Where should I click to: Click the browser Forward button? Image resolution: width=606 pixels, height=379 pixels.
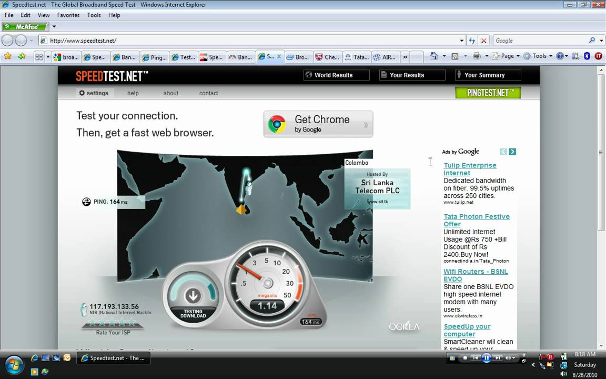(21, 40)
